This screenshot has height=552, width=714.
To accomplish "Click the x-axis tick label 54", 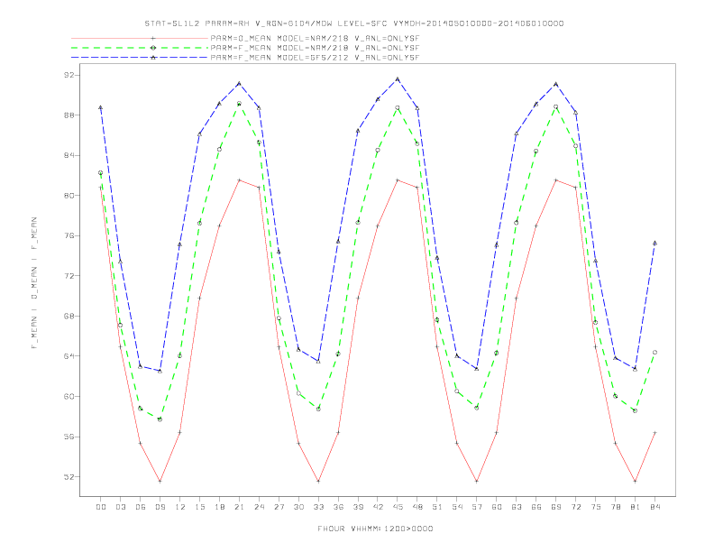I will click(x=457, y=507).
